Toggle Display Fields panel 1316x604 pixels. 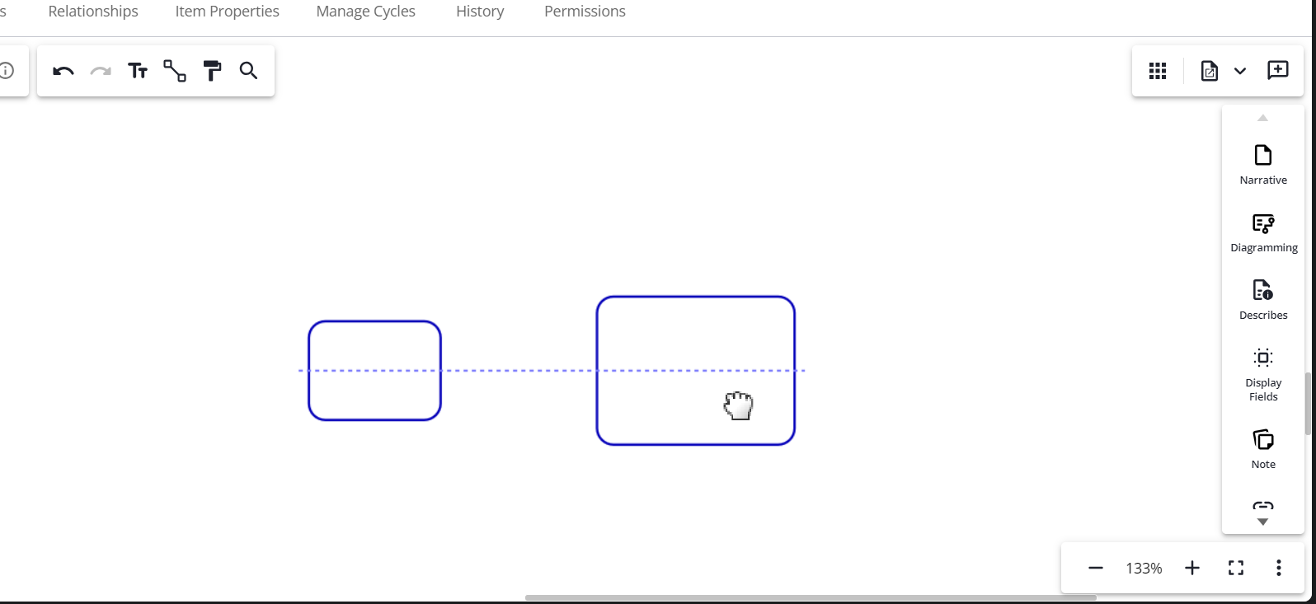(1262, 373)
